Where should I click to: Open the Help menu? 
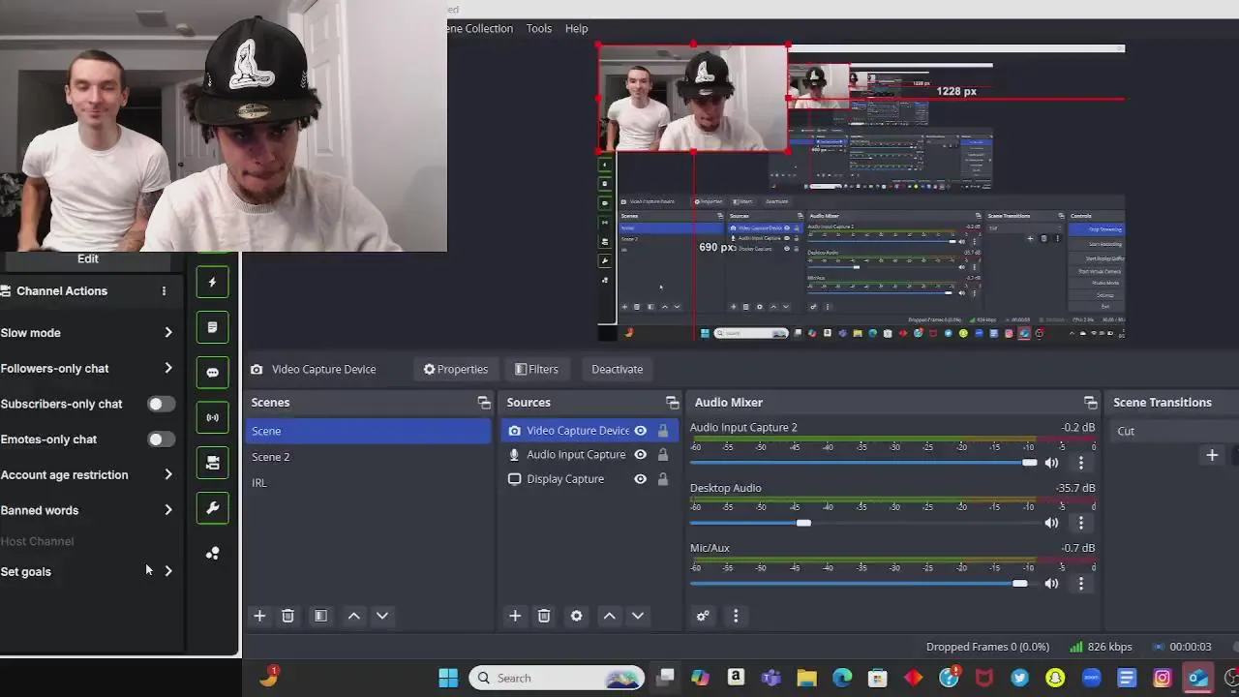[576, 28]
